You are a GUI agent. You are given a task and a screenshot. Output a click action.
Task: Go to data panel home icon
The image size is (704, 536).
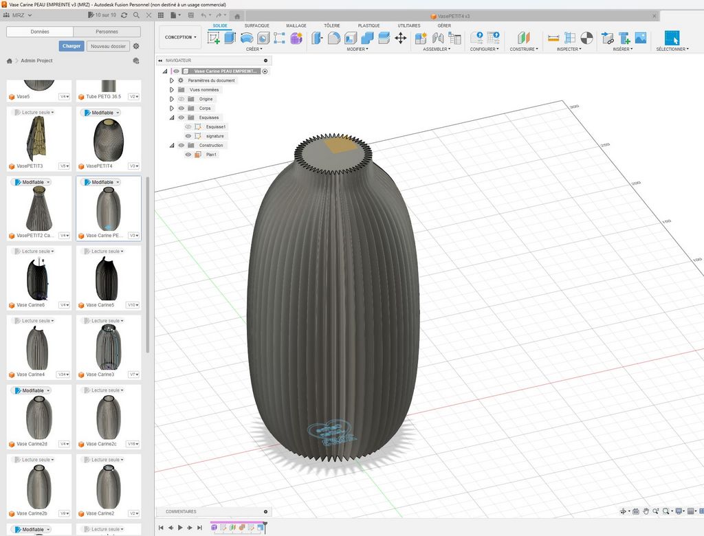click(9, 60)
